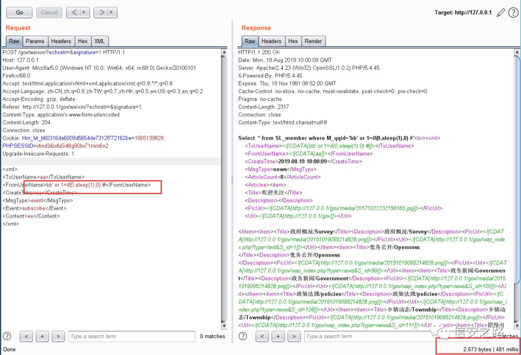521x355 pixels.
Task: Open the Response Render tab
Action: (314, 41)
